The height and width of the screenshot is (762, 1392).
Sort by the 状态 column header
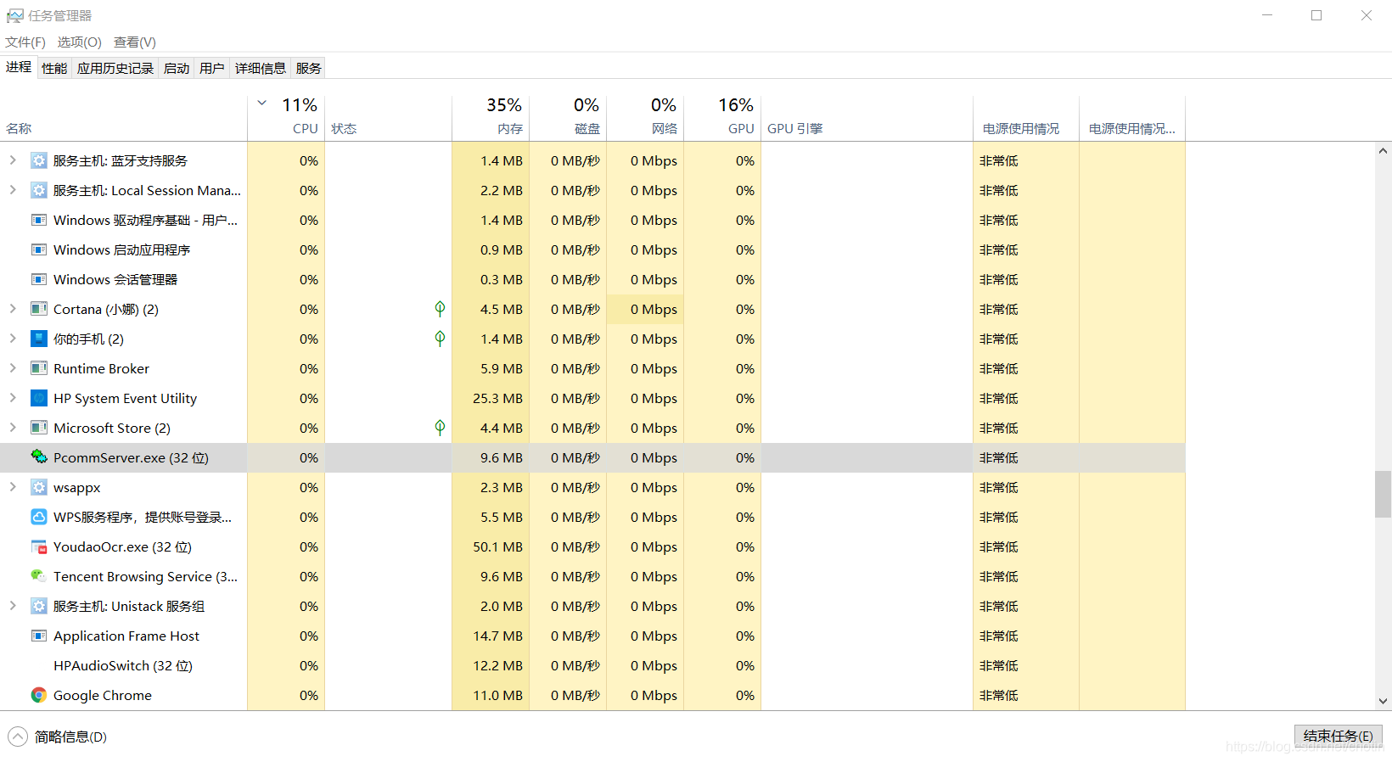[x=388, y=117]
